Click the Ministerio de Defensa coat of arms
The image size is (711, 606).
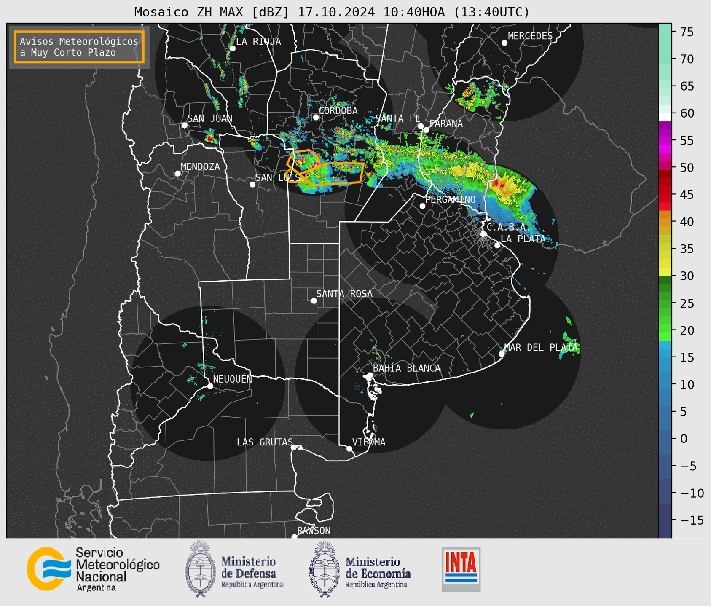point(200,569)
